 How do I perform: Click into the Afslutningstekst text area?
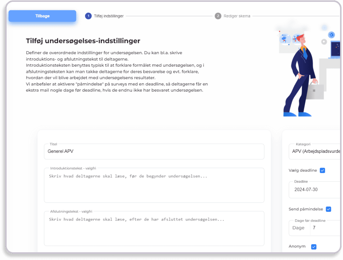(x=154, y=229)
